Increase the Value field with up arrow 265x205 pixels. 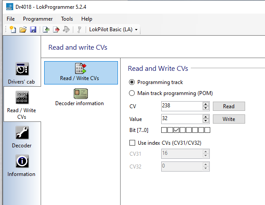click(206, 117)
